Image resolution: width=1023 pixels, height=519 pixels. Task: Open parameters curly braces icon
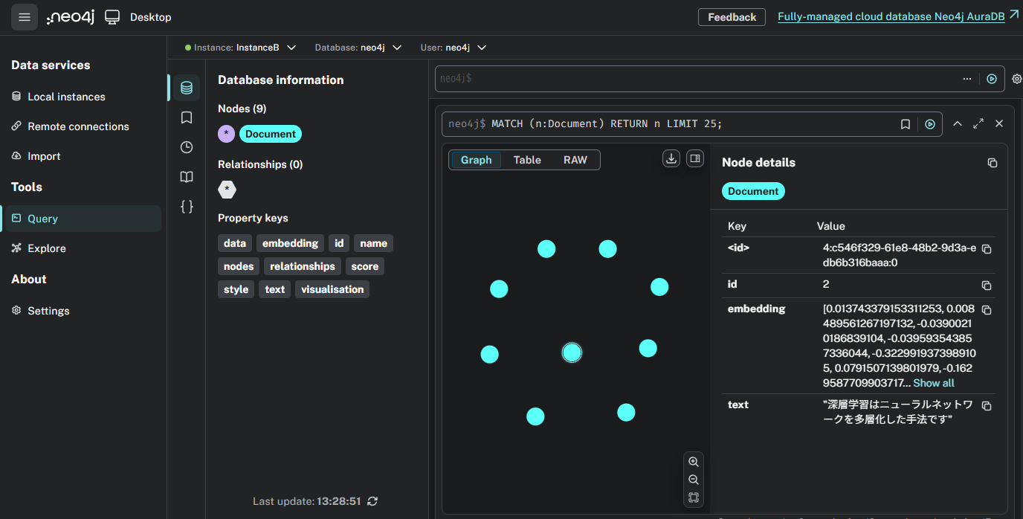pyautogui.click(x=187, y=207)
